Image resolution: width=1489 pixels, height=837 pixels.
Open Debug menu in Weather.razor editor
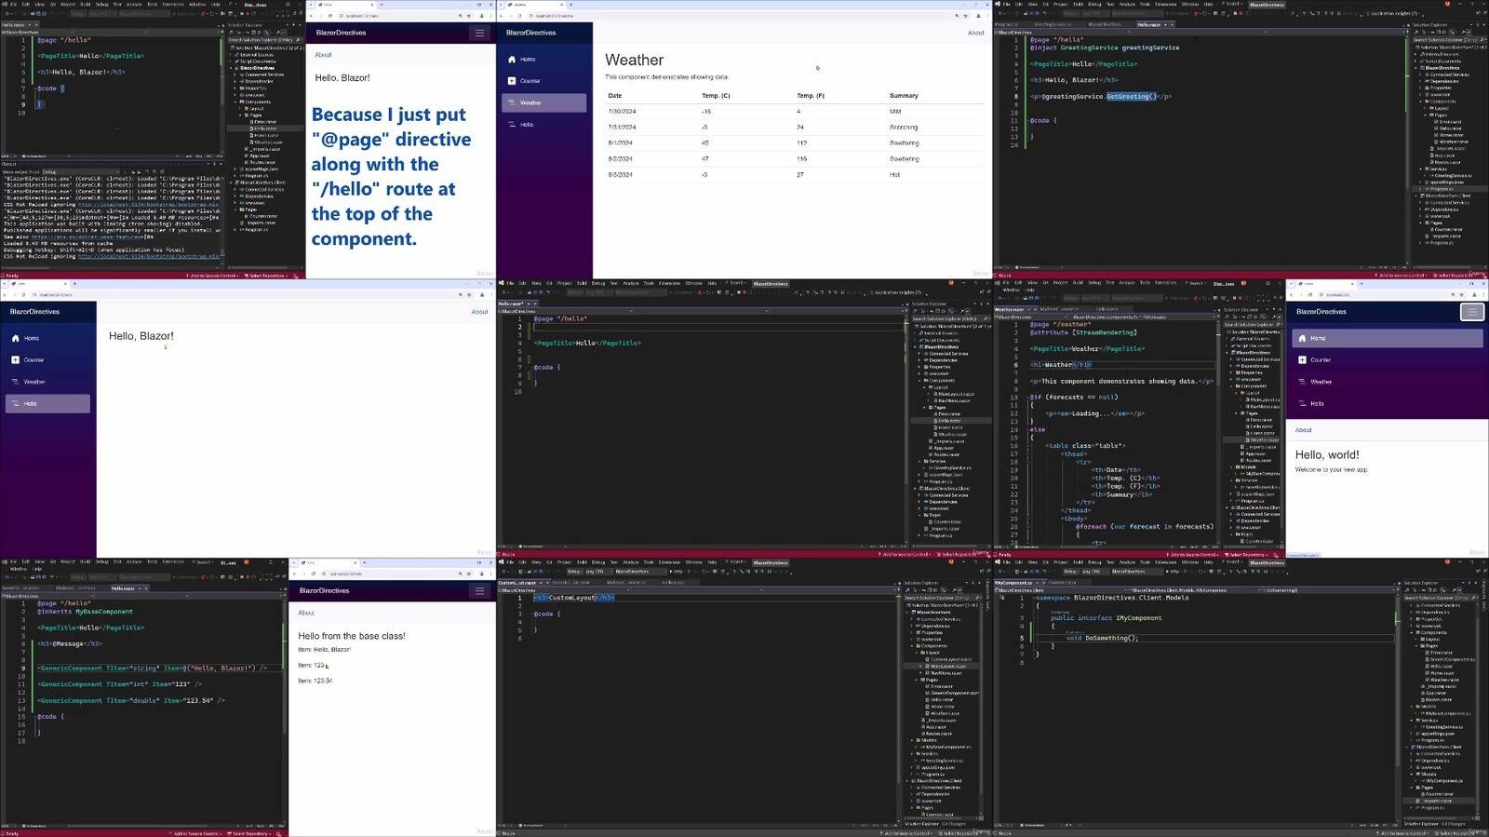1094,283
